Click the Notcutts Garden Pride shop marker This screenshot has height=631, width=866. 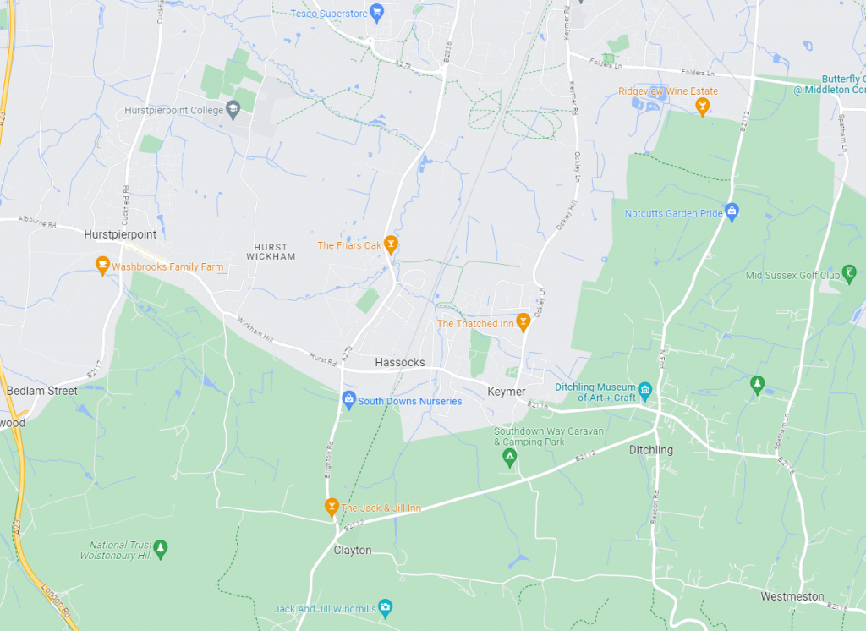732,212
